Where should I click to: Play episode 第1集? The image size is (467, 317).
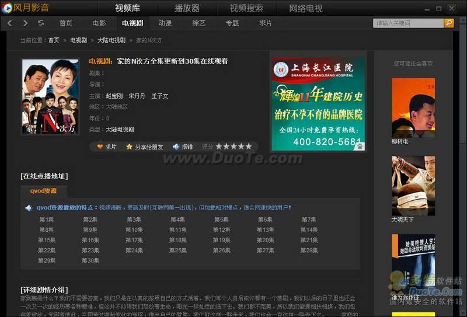pos(47,220)
